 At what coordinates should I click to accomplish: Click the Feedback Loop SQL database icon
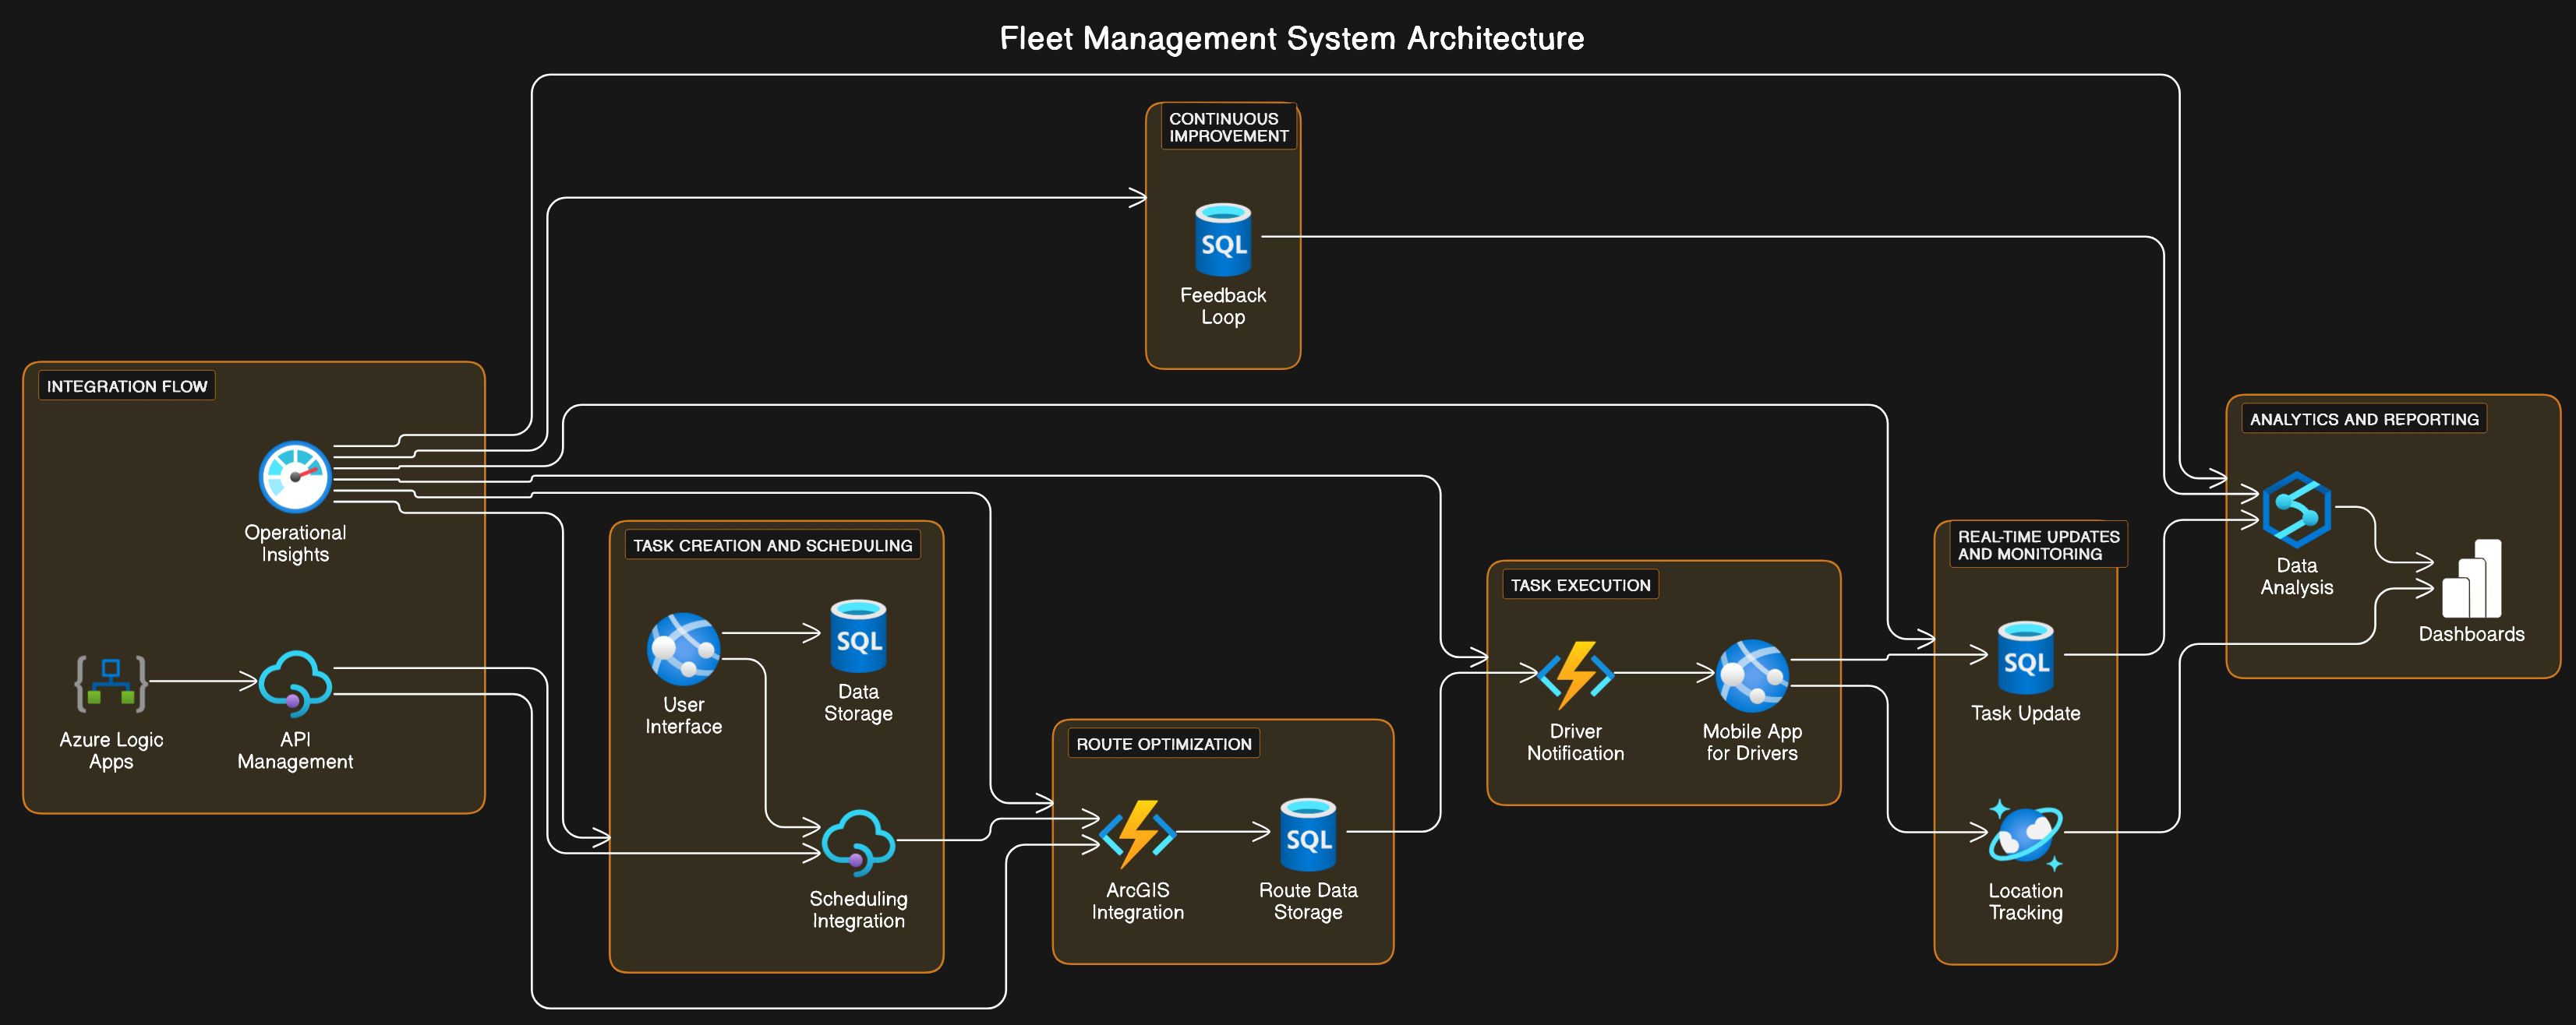coord(1222,241)
